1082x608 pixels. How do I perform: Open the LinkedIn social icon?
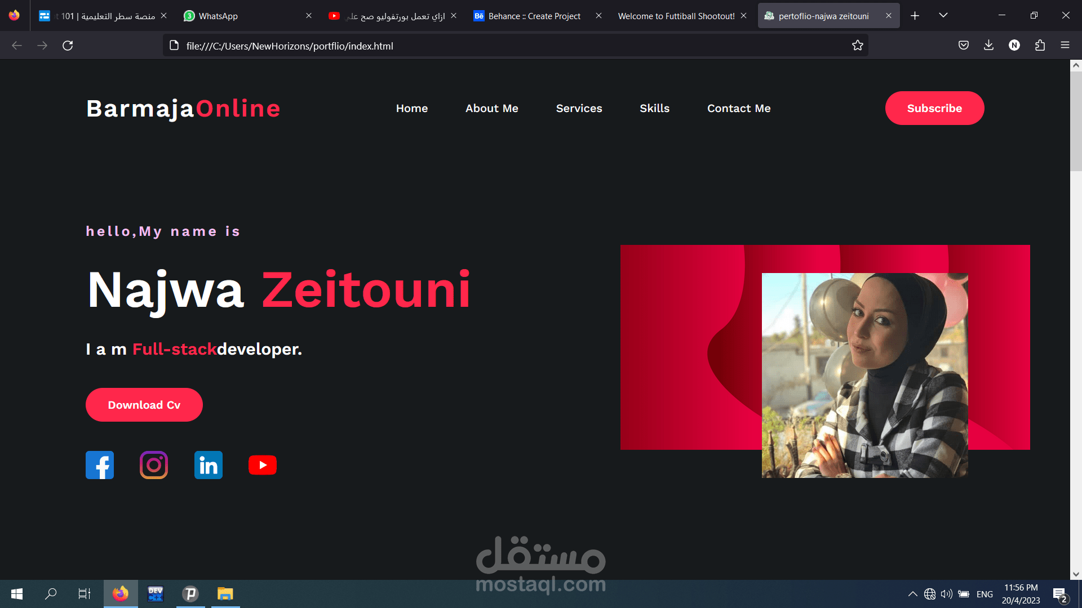point(209,465)
